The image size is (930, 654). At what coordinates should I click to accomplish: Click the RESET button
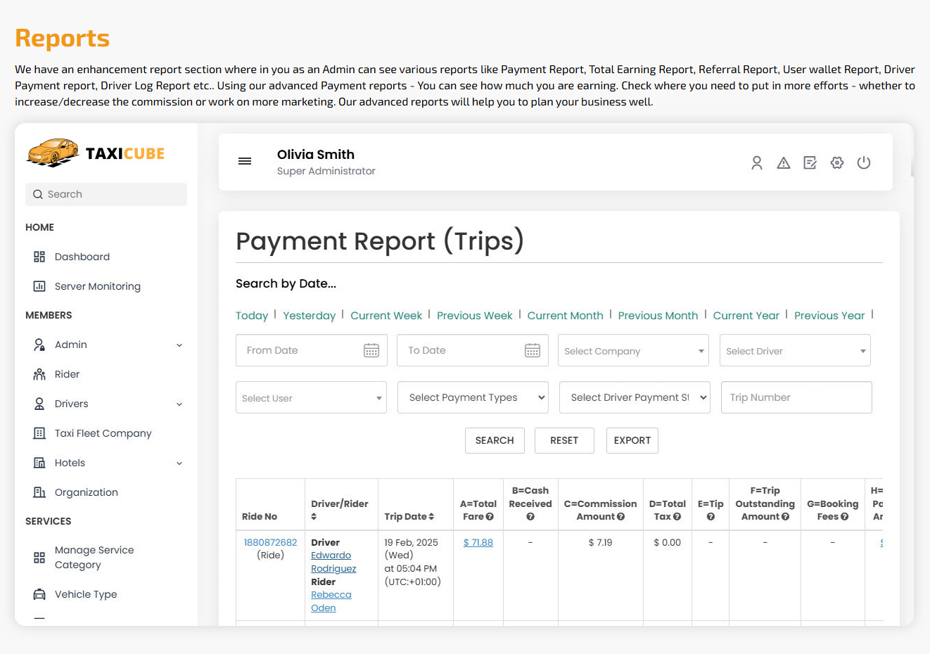pyautogui.click(x=564, y=440)
